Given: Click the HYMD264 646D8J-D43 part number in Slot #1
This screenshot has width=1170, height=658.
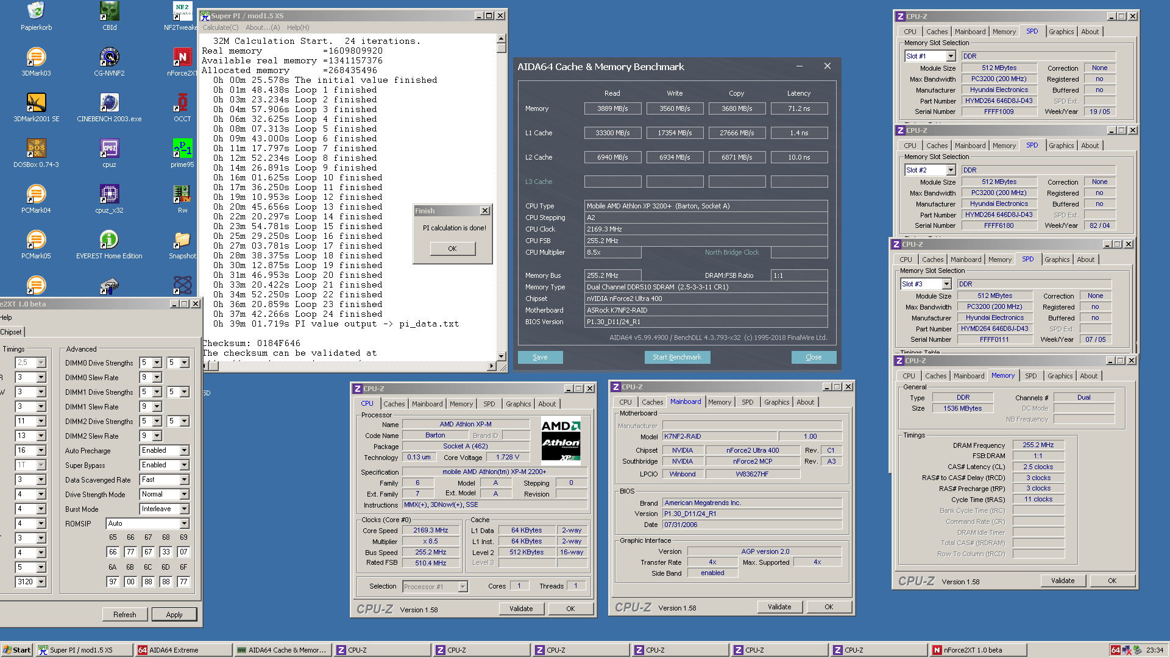Looking at the screenshot, I should [999, 101].
